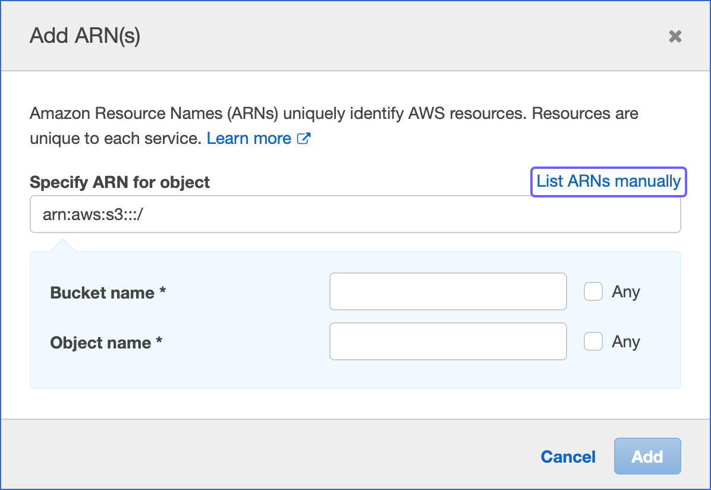Click the external link icon beside Learn more
This screenshot has width=711, height=490.
pos(304,138)
